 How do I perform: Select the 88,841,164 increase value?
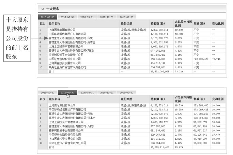(200, 126)
